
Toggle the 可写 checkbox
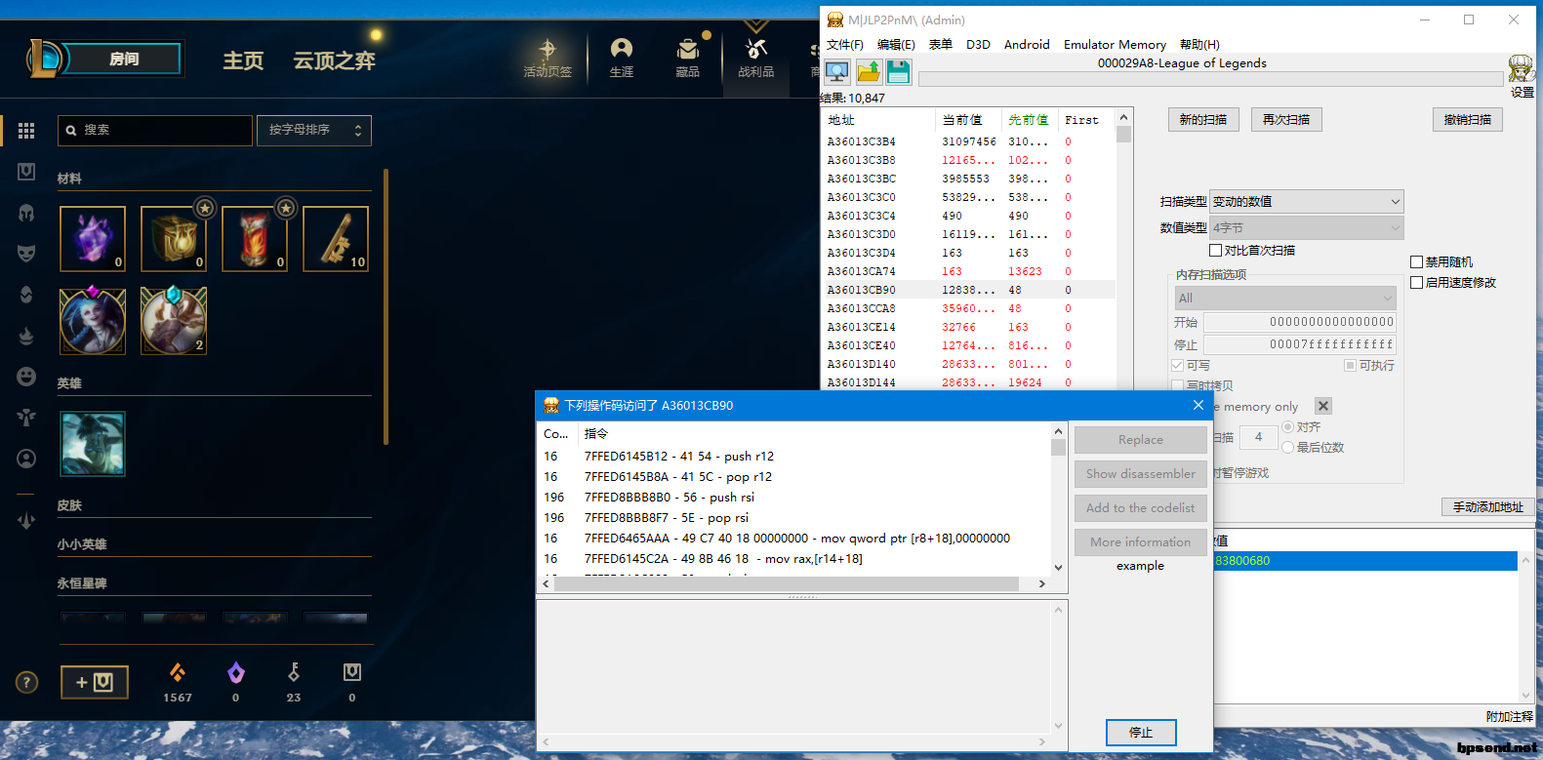[x=1177, y=365]
